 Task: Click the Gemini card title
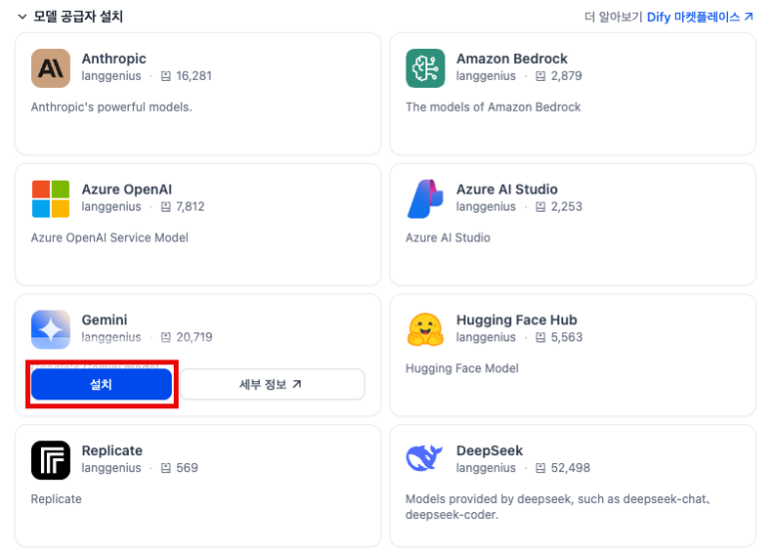(105, 319)
